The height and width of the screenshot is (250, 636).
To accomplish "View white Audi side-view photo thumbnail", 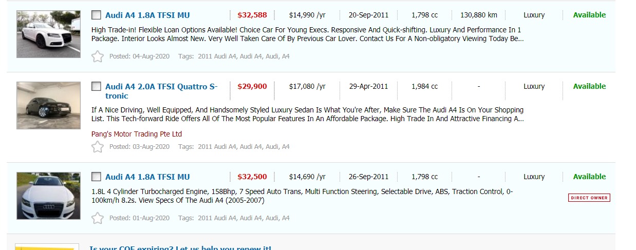I will (x=48, y=34).
